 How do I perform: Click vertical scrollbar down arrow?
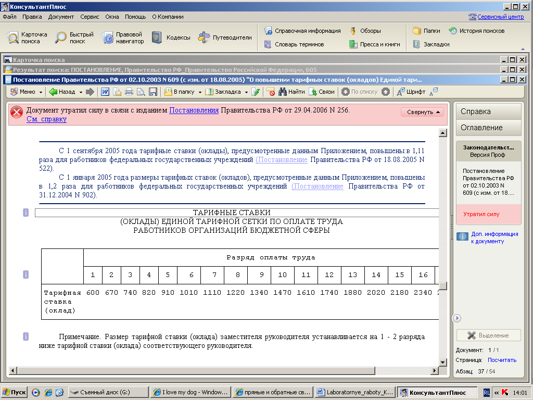[442, 362]
